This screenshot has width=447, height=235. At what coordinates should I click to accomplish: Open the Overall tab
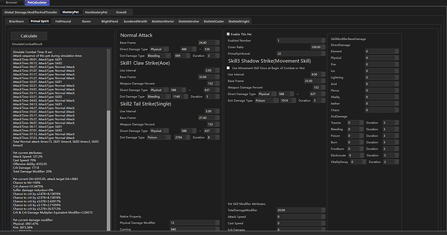pyautogui.click(x=121, y=12)
